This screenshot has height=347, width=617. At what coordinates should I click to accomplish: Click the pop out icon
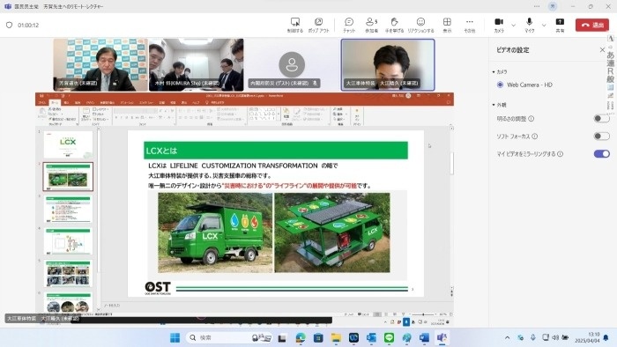pos(318,22)
